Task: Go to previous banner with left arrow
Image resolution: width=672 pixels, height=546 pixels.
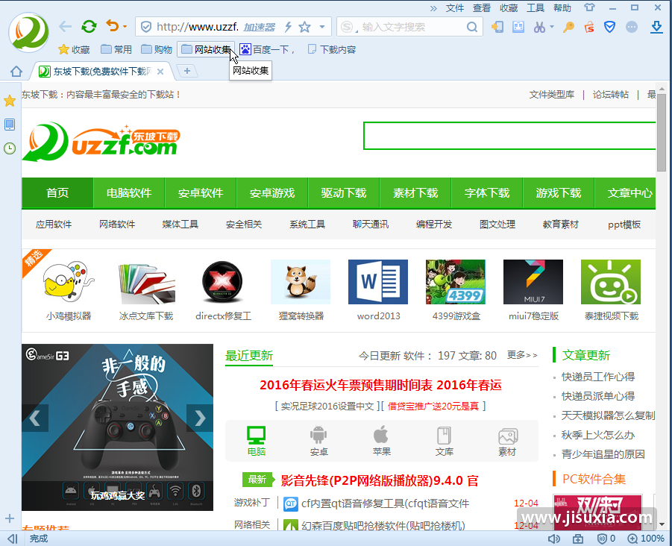Action: point(35,418)
